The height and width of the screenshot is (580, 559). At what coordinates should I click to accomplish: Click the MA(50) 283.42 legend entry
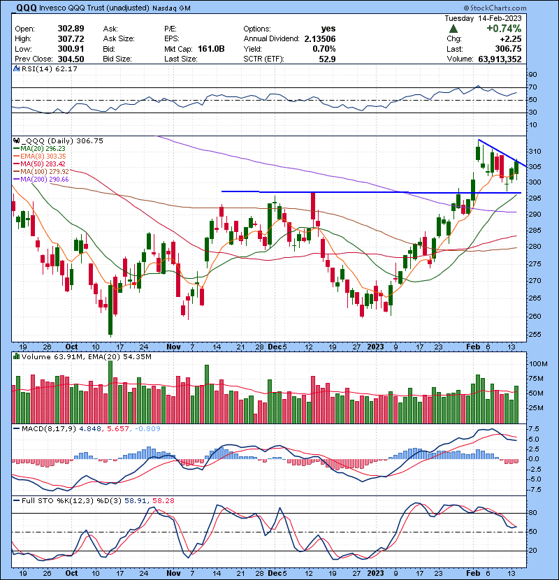[x=43, y=164]
